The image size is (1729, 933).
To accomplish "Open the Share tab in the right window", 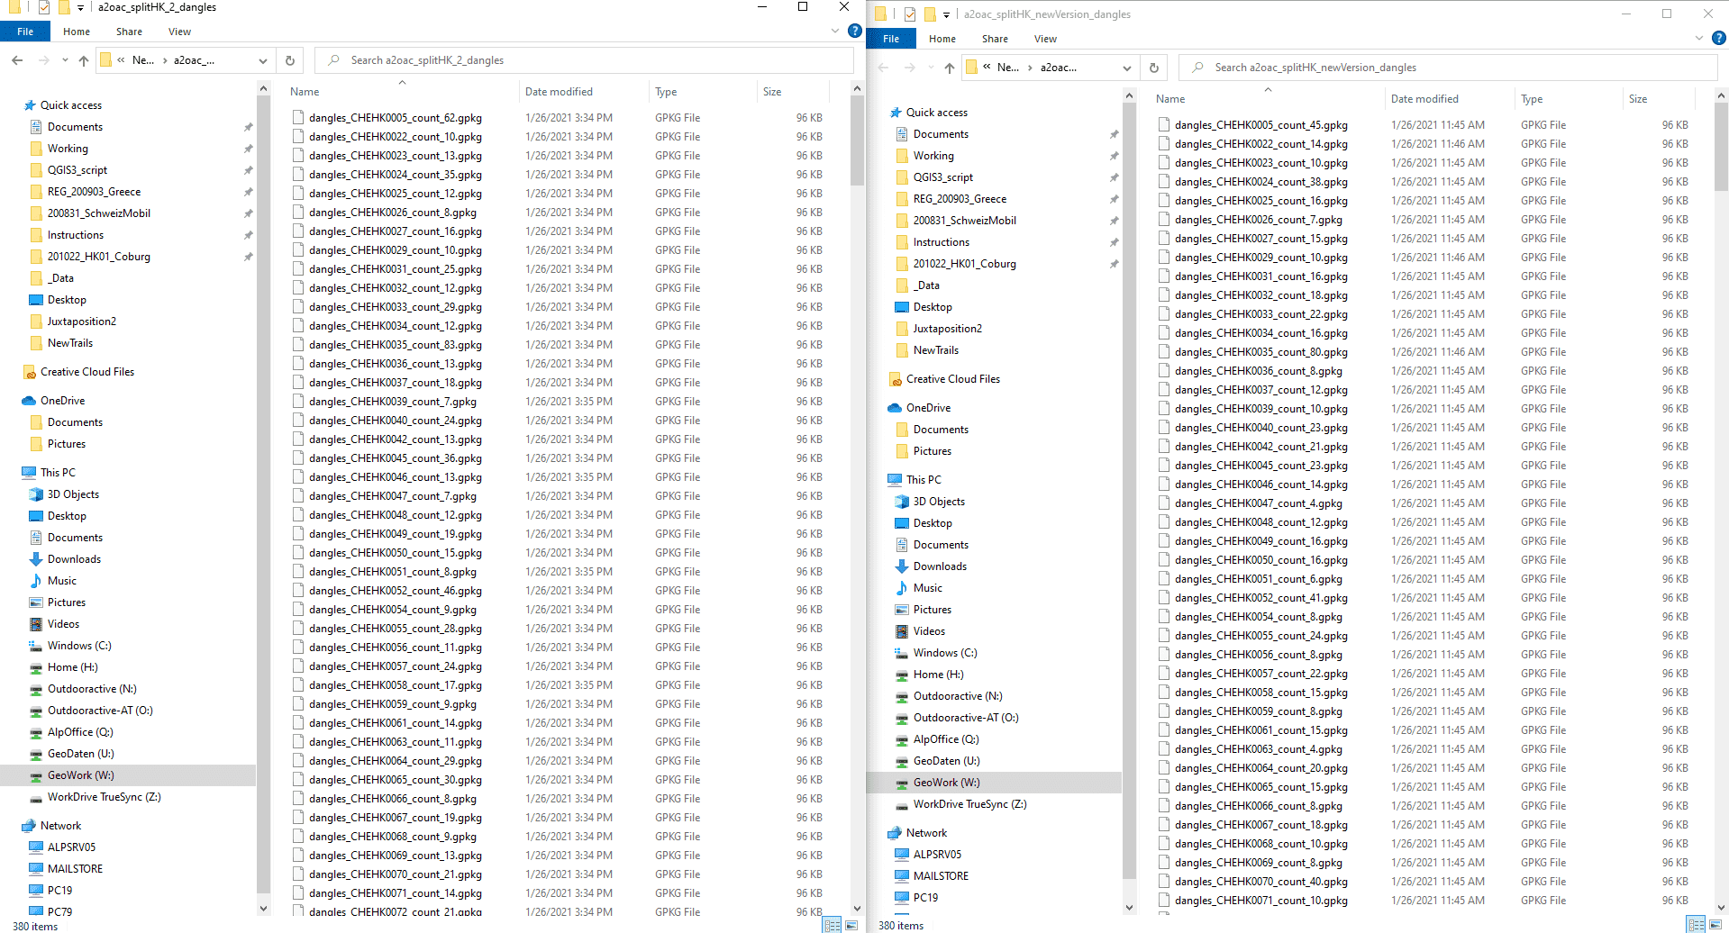I will pyautogui.click(x=995, y=39).
